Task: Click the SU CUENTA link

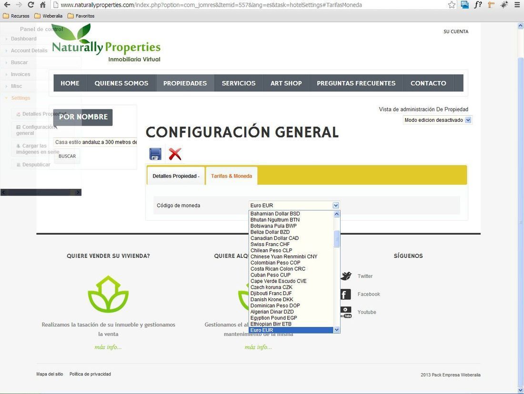Action: tap(456, 31)
